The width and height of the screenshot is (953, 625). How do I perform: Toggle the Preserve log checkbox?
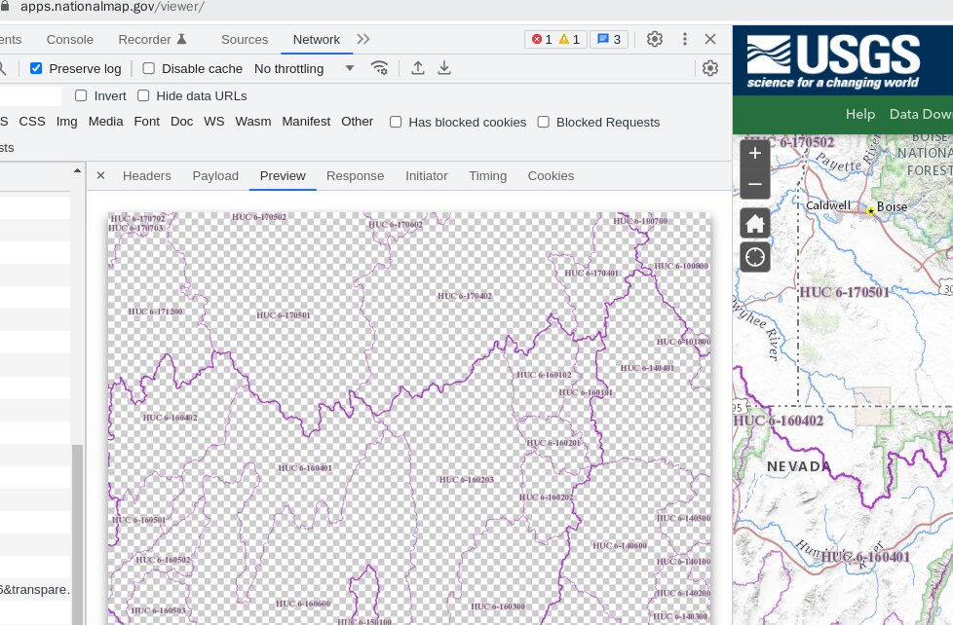[x=36, y=68]
